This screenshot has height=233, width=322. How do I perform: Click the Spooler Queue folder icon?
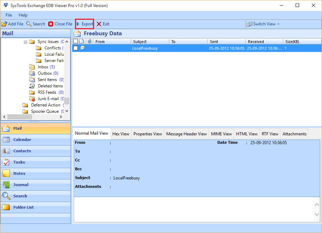coord(25,112)
